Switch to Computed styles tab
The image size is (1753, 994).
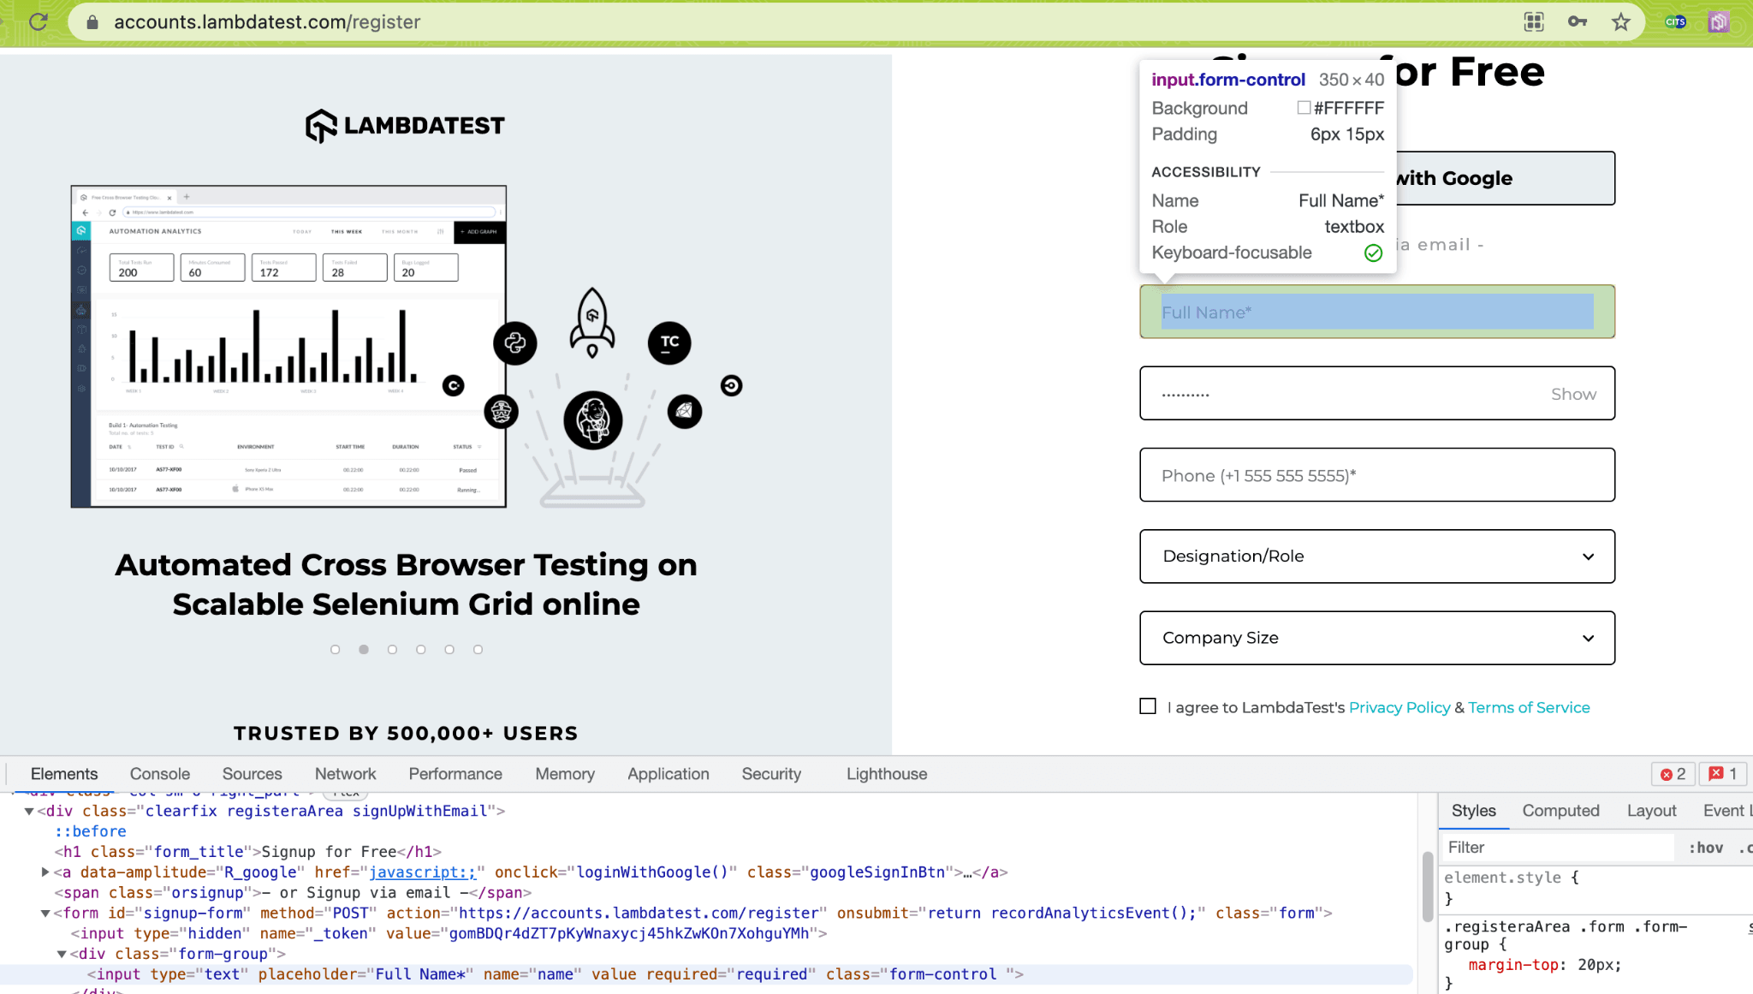(1560, 811)
